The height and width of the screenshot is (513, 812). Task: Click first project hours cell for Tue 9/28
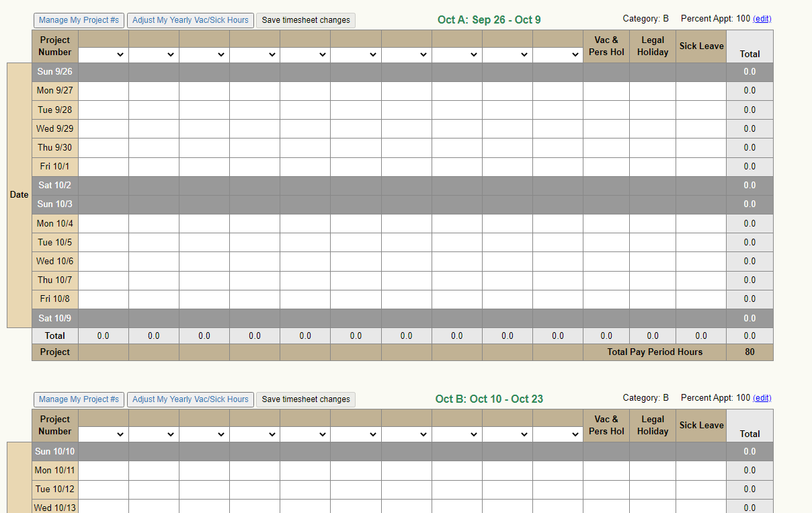pos(104,110)
